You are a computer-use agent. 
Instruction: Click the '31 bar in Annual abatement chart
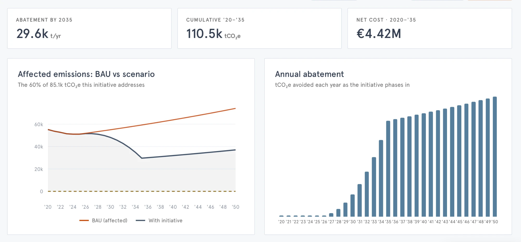pos(360,200)
